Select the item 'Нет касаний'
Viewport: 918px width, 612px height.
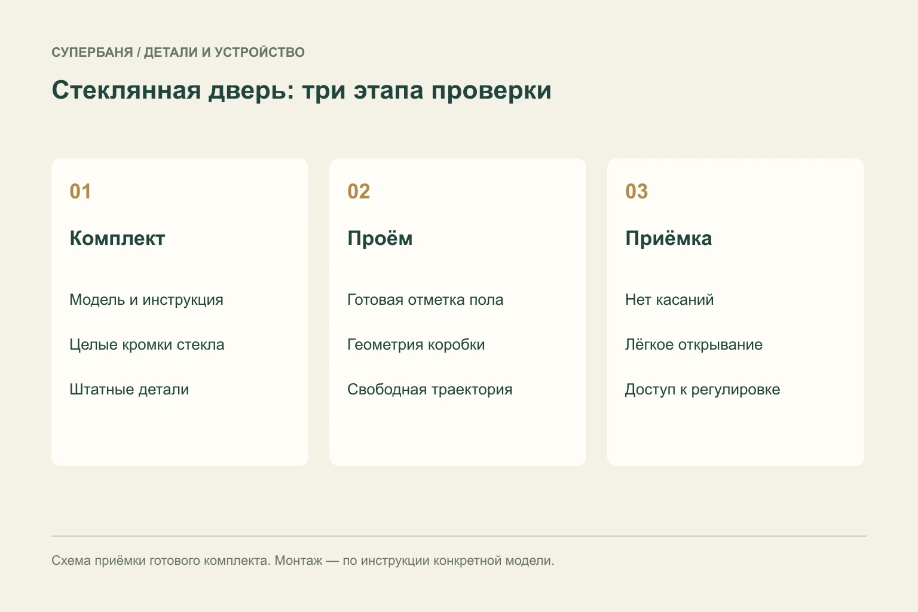pyautogui.click(x=669, y=299)
